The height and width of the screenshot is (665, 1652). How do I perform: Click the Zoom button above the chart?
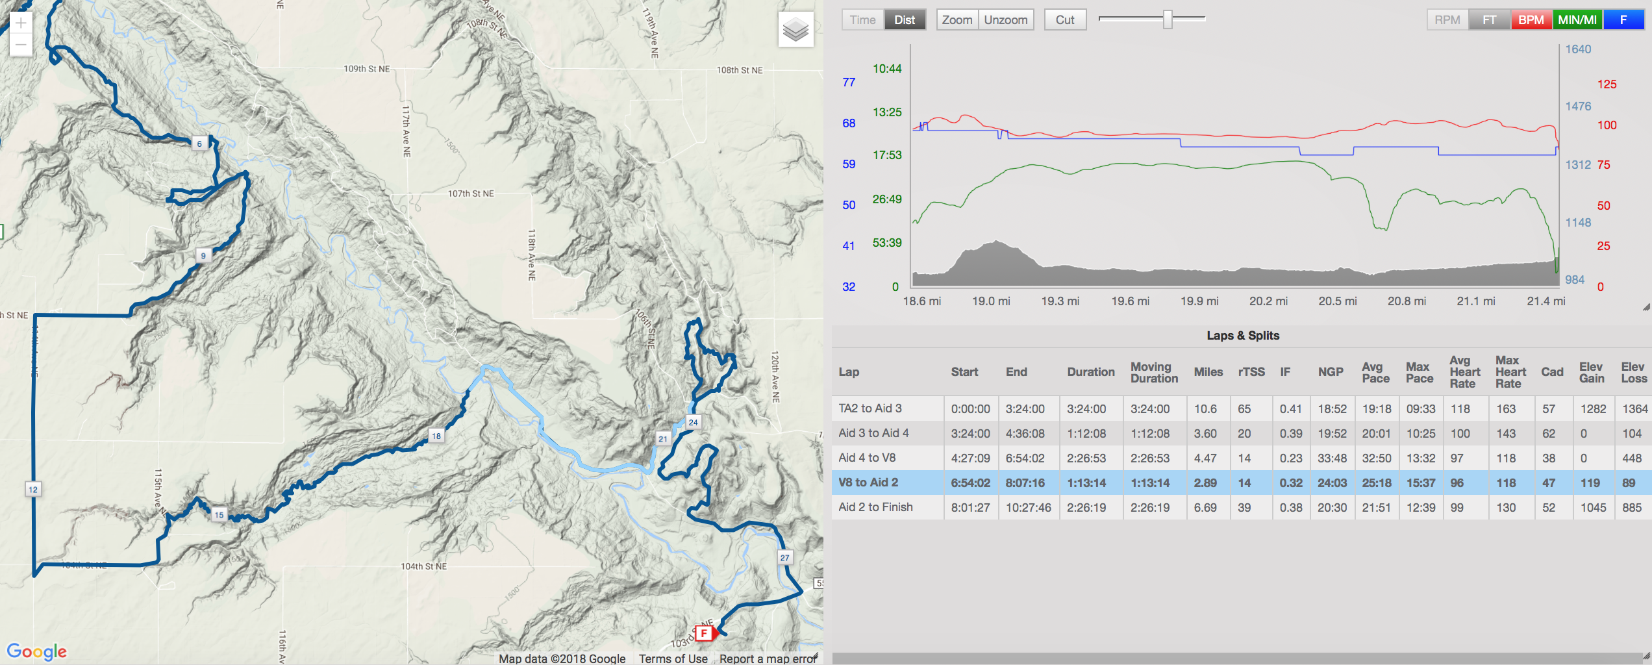tap(957, 19)
